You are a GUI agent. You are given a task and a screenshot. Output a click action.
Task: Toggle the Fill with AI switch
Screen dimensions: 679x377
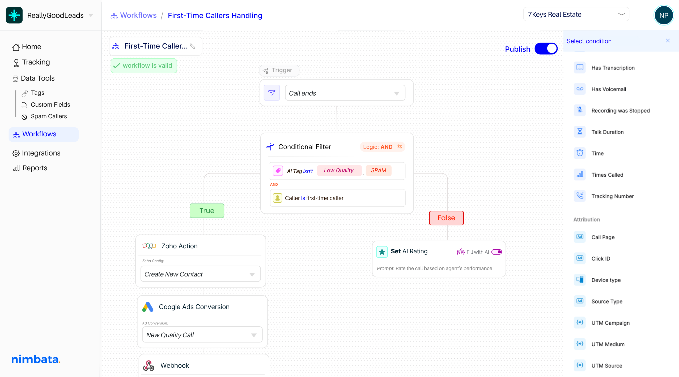496,252
